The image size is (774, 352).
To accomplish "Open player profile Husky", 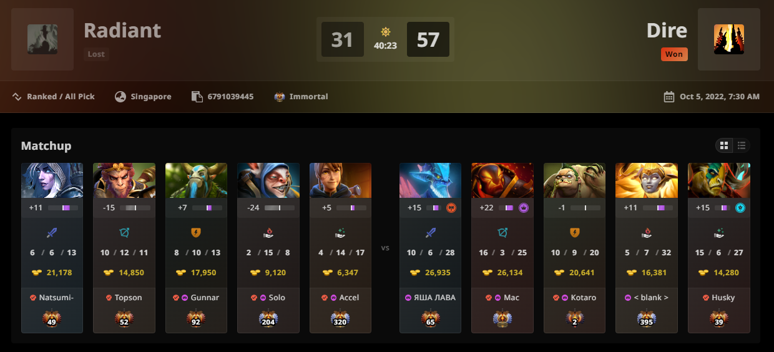I will click(723, 298).
